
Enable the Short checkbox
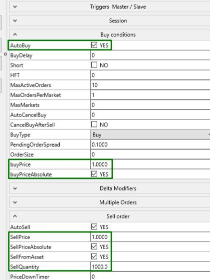(x=94, y=64)
